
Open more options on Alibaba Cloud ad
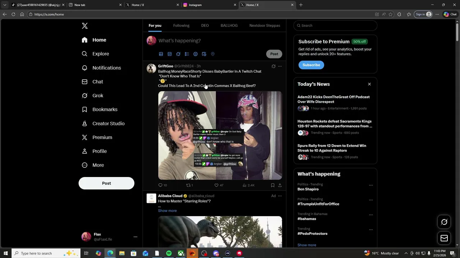280,196
